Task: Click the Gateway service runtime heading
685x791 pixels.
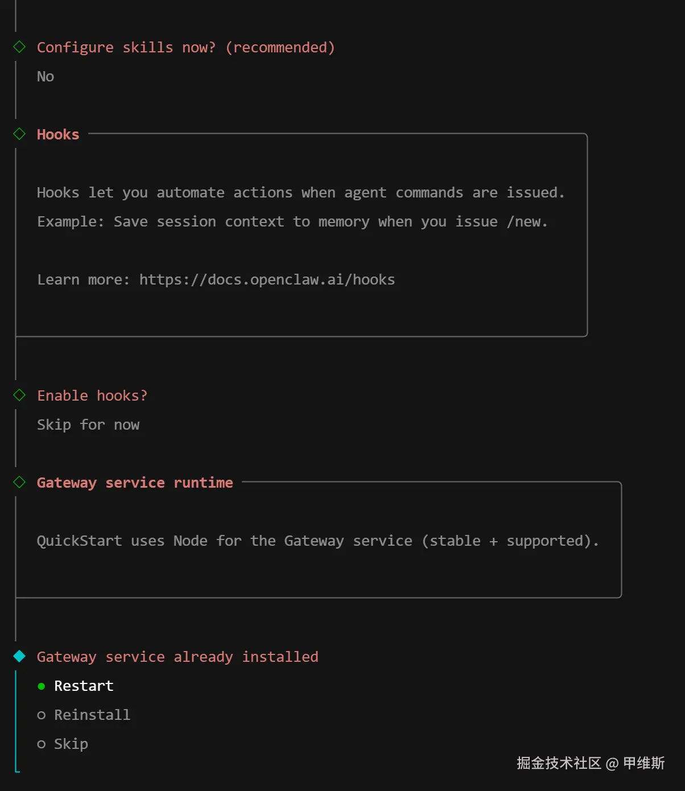Action: [x=135, y=483]
